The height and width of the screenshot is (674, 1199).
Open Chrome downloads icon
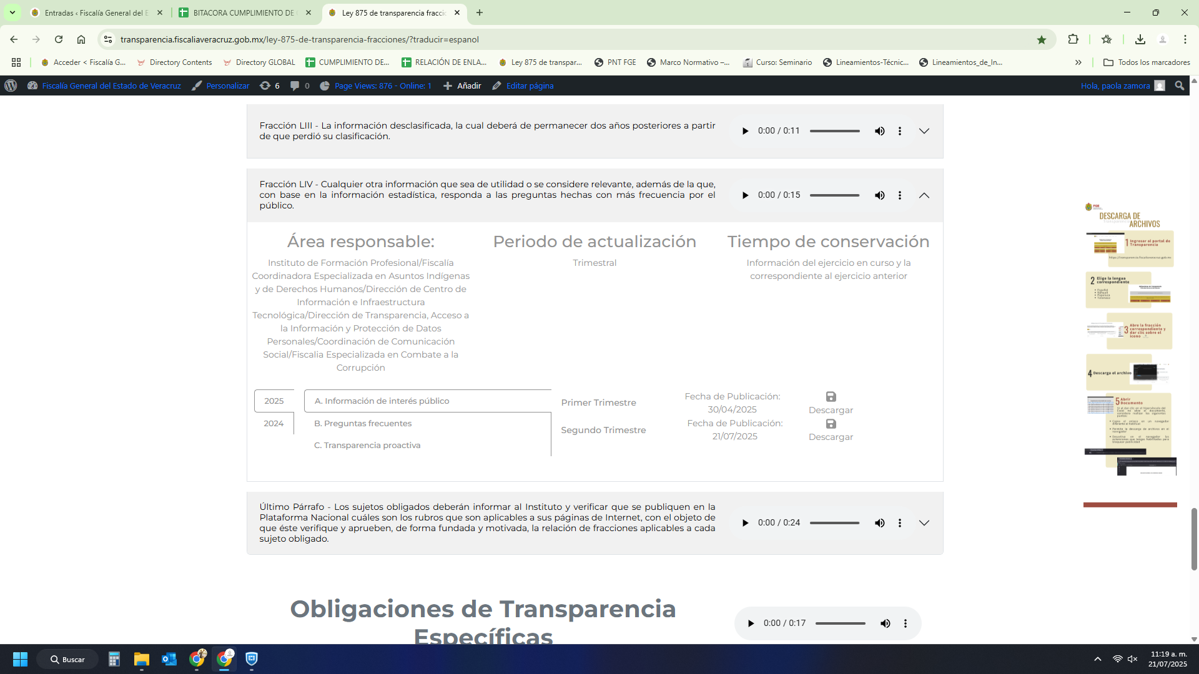coord(1140,39)
